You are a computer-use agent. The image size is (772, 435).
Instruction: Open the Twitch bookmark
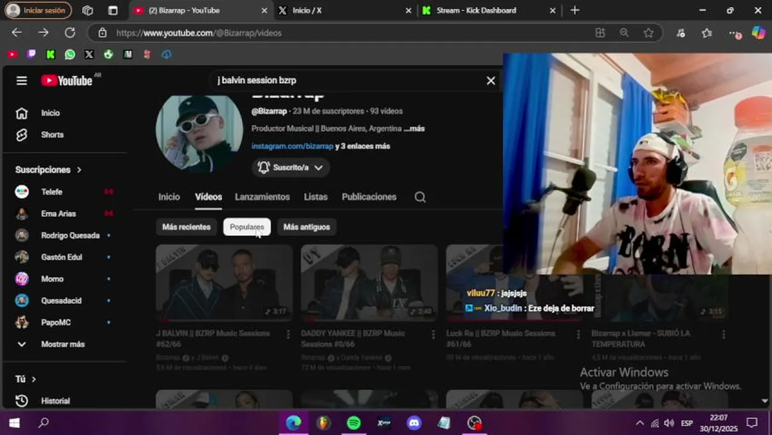tap(31, 54)
